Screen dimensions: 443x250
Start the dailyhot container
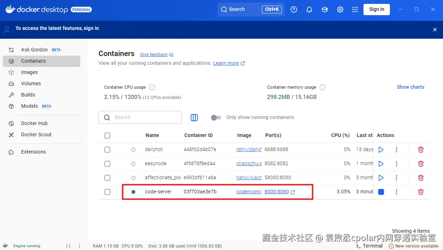tap(381, 150)
